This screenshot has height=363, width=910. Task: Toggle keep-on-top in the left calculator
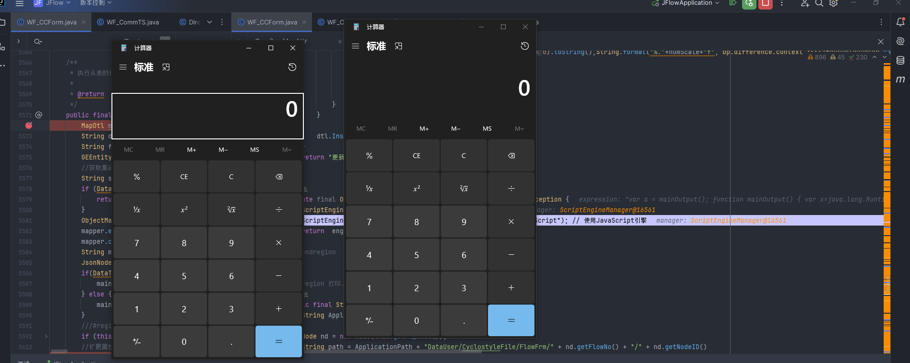(x=166, y=67)
